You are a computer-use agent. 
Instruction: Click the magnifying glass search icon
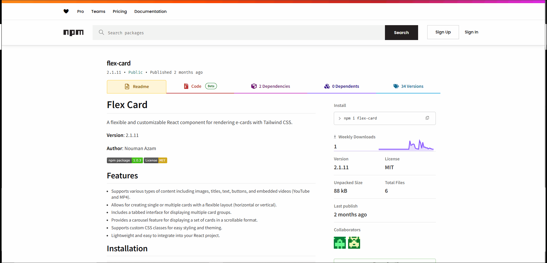tap(101, 32)
